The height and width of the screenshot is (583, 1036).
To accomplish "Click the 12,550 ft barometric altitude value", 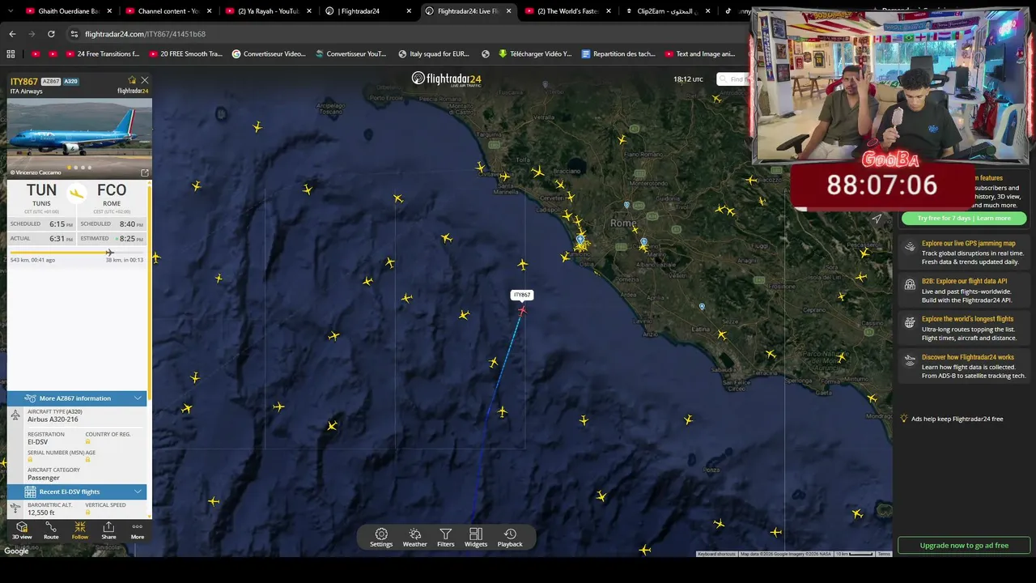I will (x=40, y=513).
